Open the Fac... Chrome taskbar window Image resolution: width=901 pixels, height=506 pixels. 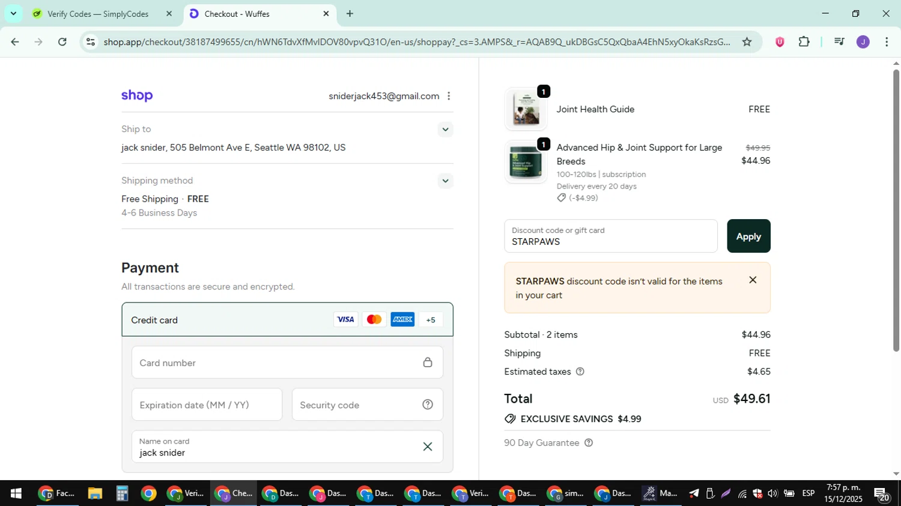(57, 493)
